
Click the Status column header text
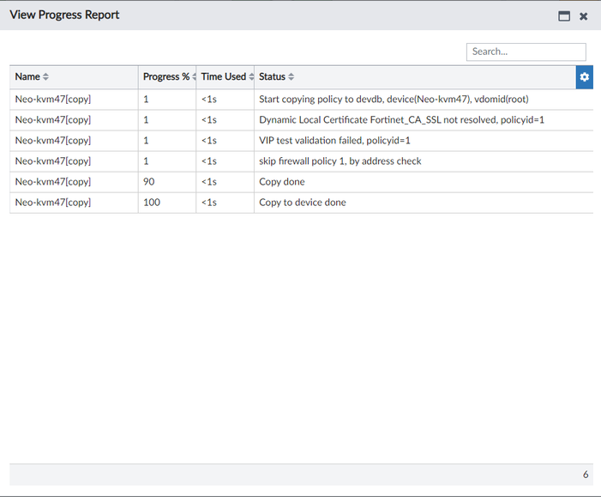tap(272, 77)
